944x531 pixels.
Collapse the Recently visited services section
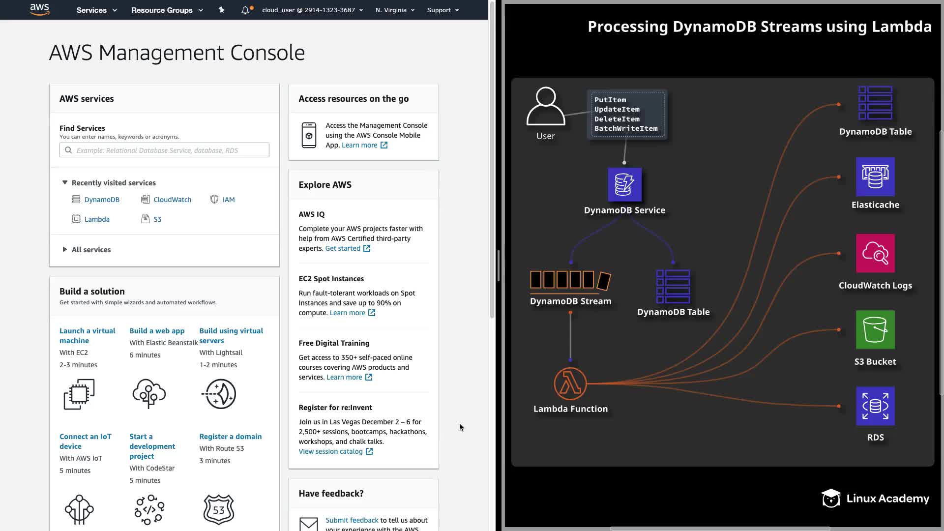point(64,182)
